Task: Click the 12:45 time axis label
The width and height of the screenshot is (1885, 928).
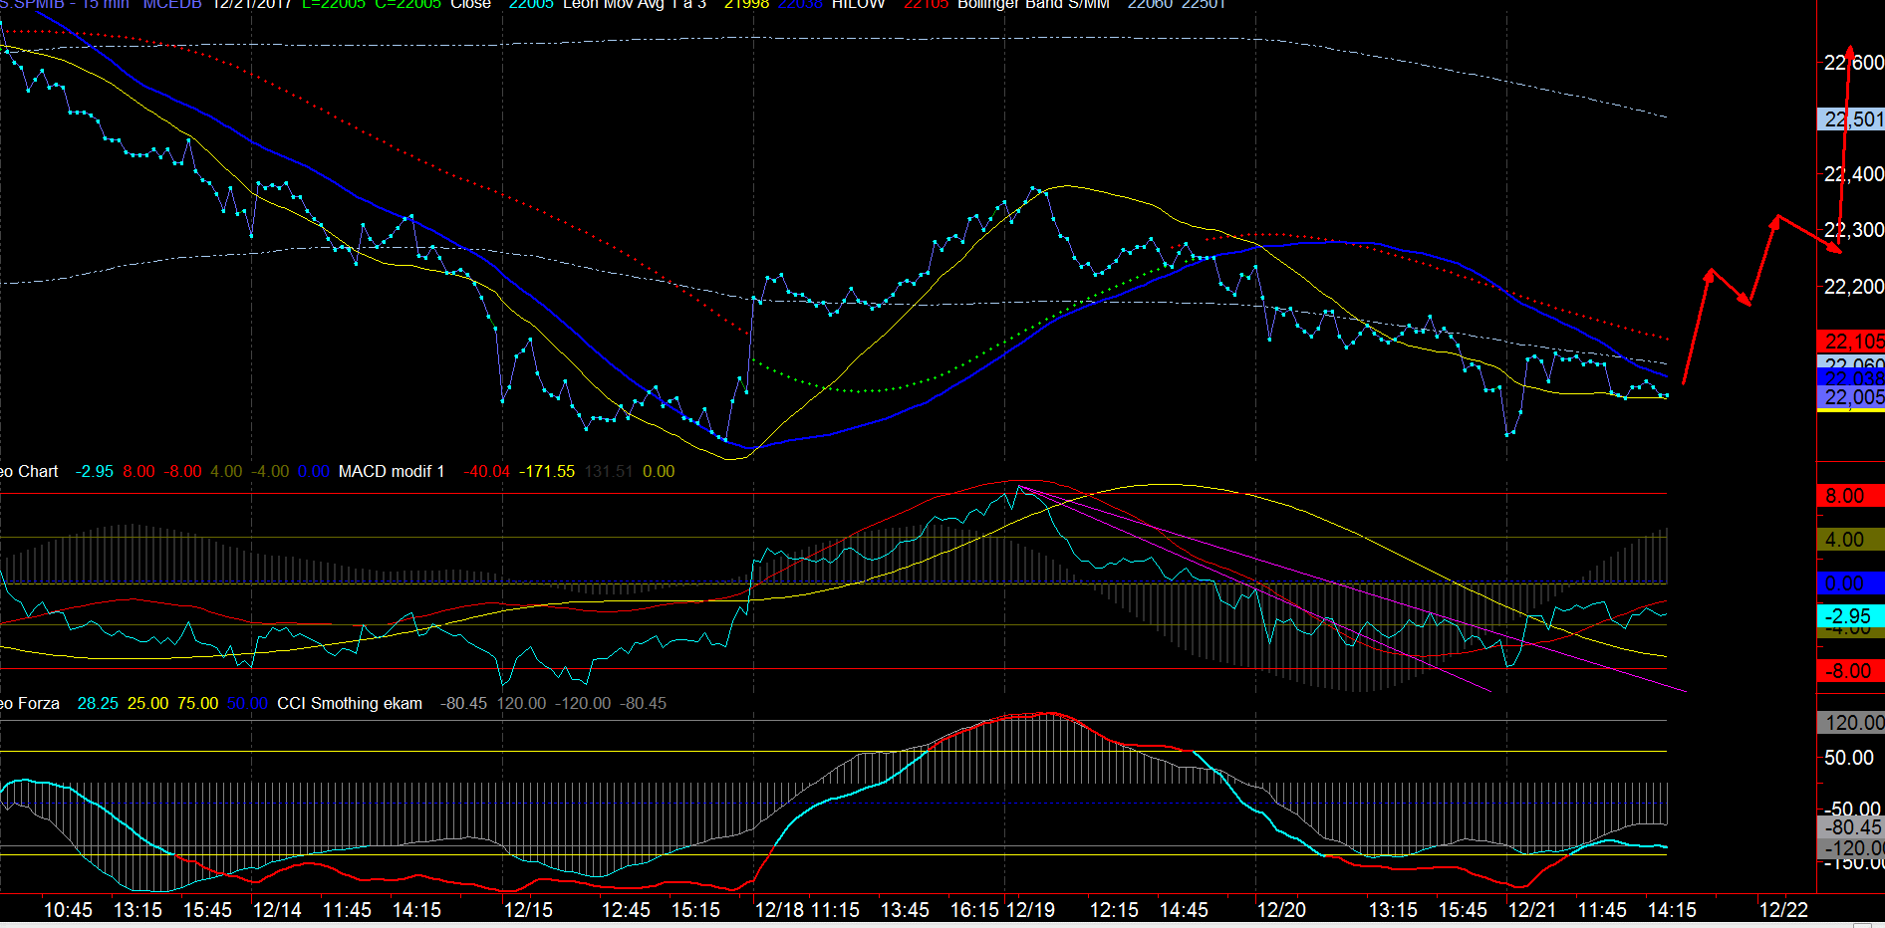Action: coord(626,910)
